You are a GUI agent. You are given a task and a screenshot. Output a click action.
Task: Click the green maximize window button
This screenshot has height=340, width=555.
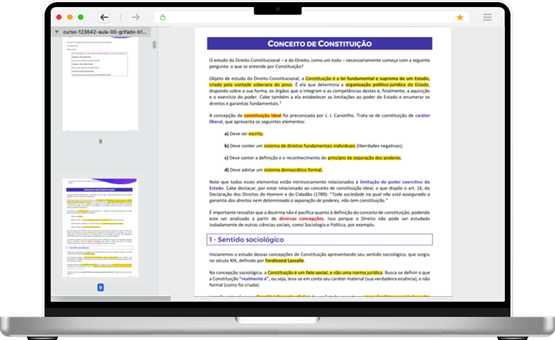tap(81, 17)
